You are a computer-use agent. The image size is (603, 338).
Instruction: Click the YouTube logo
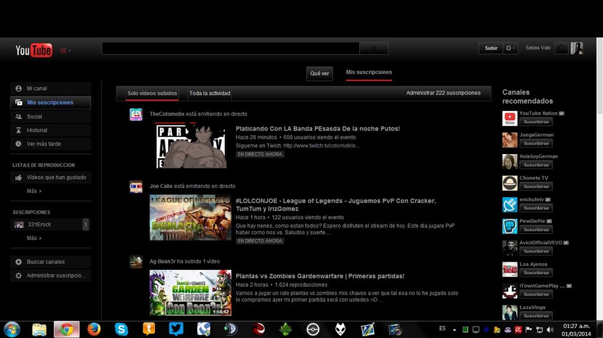tap(34, 50)
